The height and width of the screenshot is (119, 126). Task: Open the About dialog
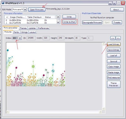pyautogui.click(x=117, y=10)
